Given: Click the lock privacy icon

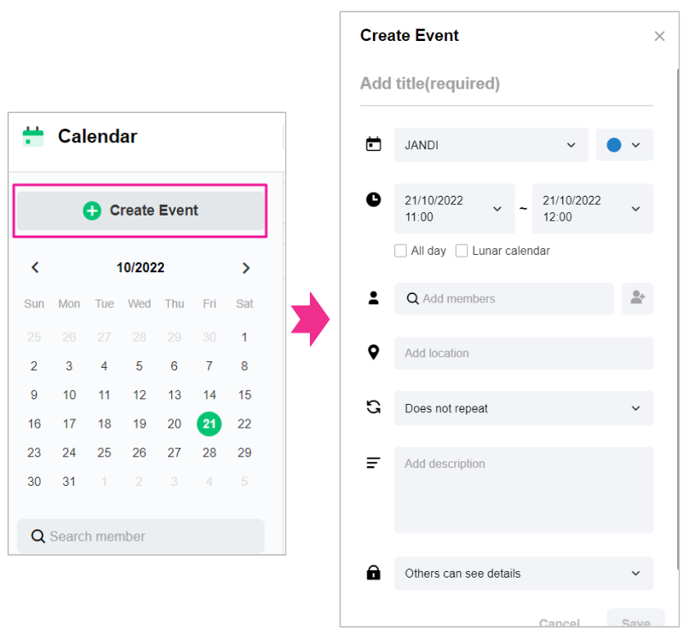Looking at the screenshot, I should point(374,573).
